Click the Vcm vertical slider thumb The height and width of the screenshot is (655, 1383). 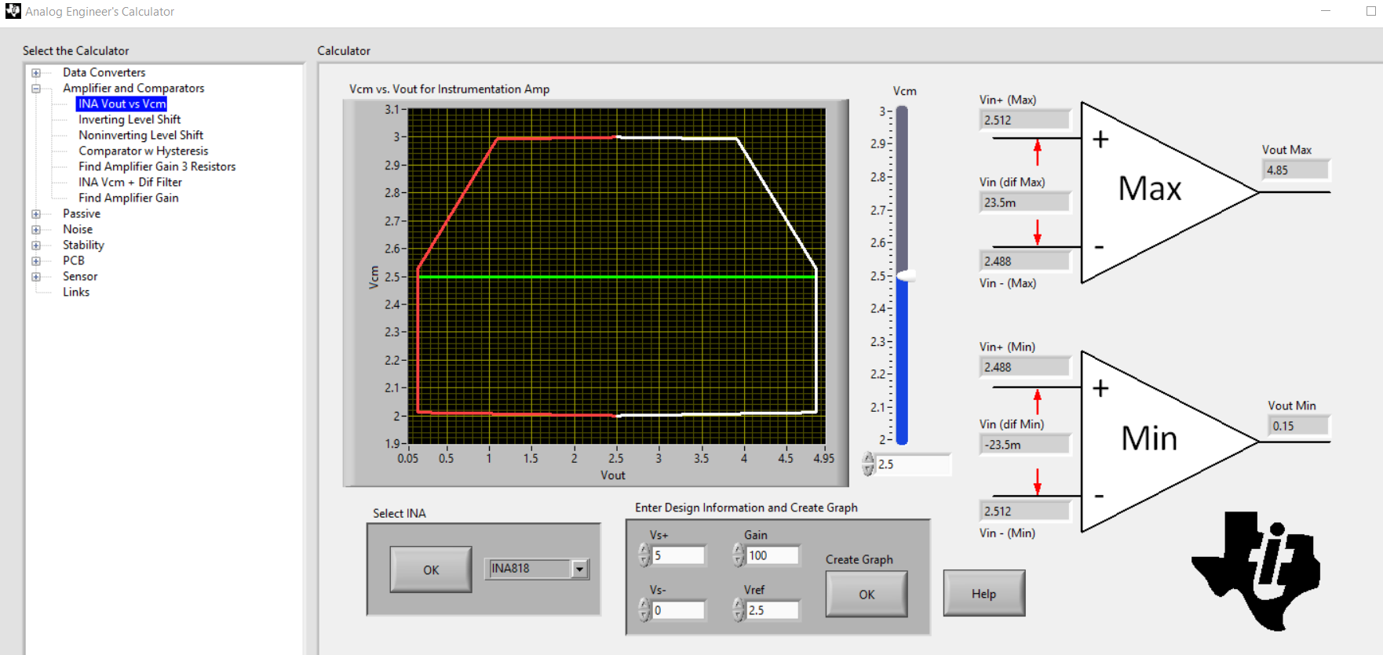(x=905, y=275)
